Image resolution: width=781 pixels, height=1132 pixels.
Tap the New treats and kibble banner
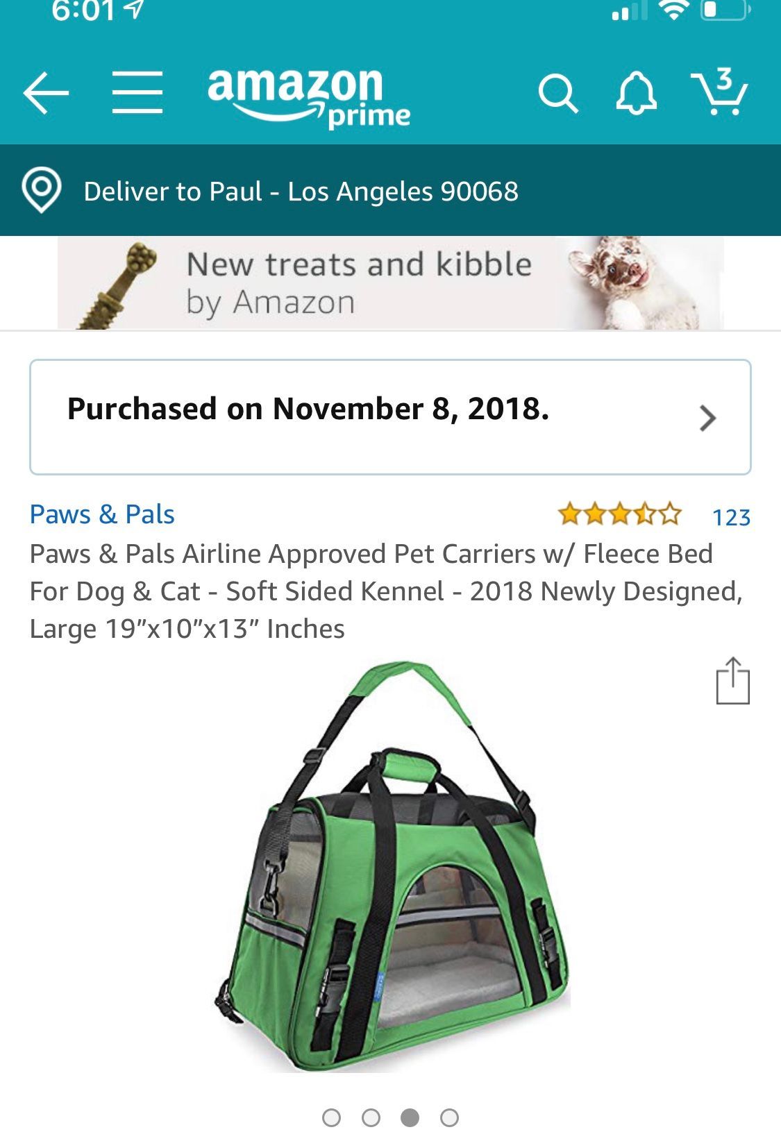pos(390,283)
